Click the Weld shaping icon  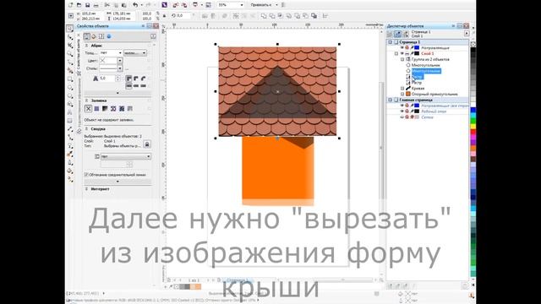[x=264, y=16]
